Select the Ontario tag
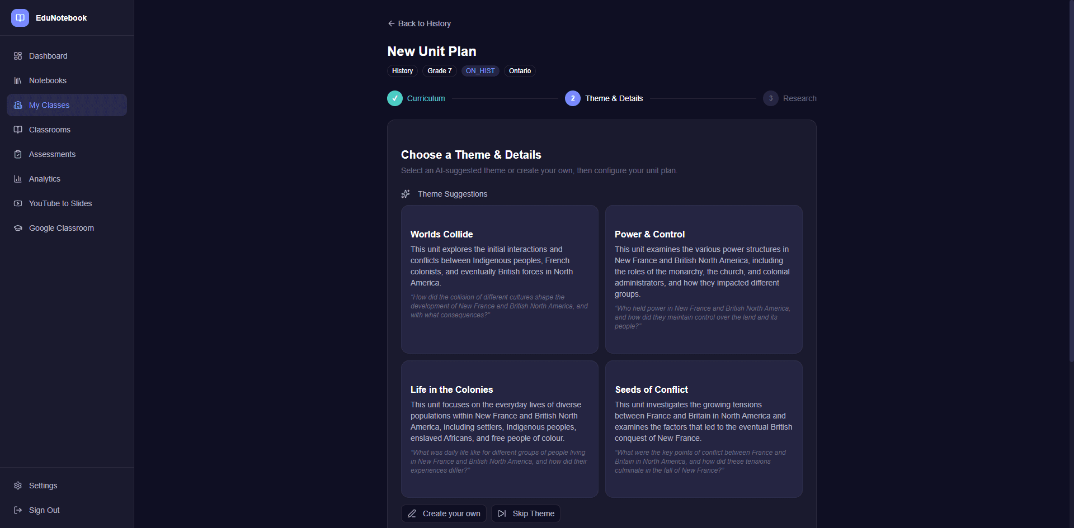Image resolution: width=1074 pixels, height=528 pixels. (x=520, y=71)
